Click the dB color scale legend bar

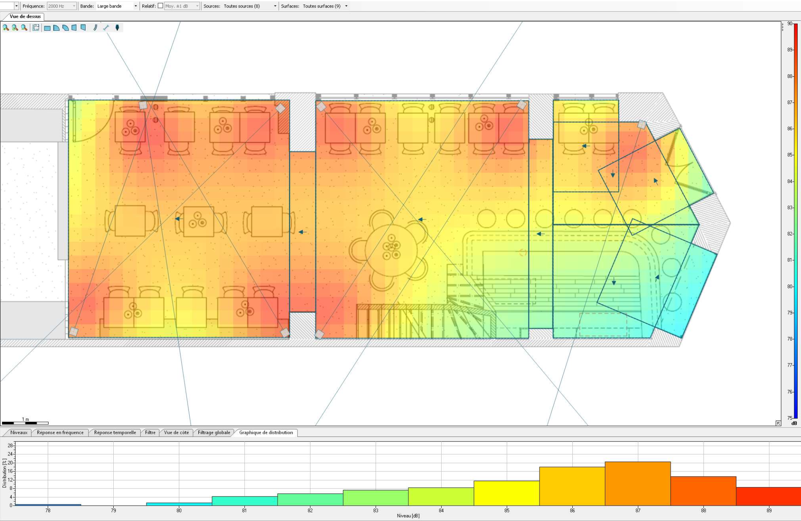[x=796, y=221]
